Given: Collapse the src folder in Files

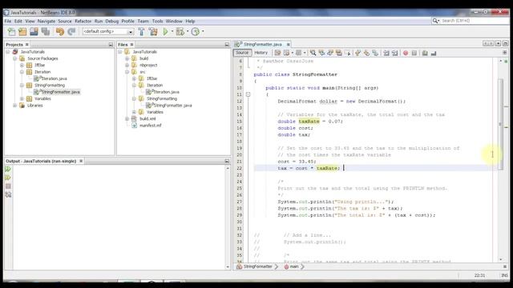Looking at the screenshot, I should 127,72.
